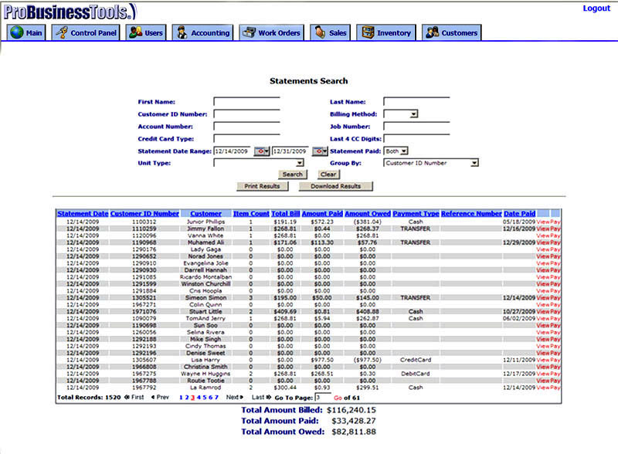Screen dimensions: 618x454
Task: Click the ProBusinessTools logo
Action: click(70, 12)
